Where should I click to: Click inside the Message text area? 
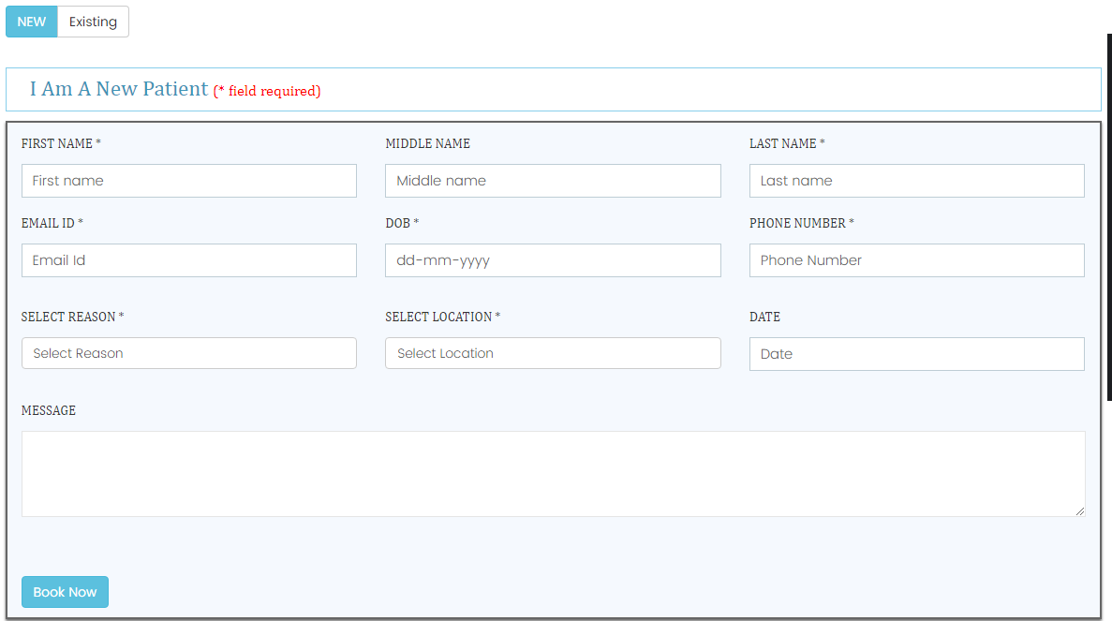(553, 474)
